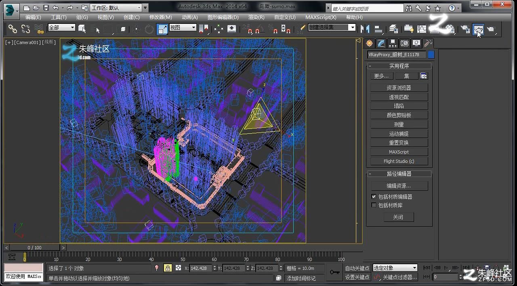Image resolution: width=517 pixels, height=286 pixels.
Task: Switch to the Hierarchy command panel tab
Action: pos(393,43)
